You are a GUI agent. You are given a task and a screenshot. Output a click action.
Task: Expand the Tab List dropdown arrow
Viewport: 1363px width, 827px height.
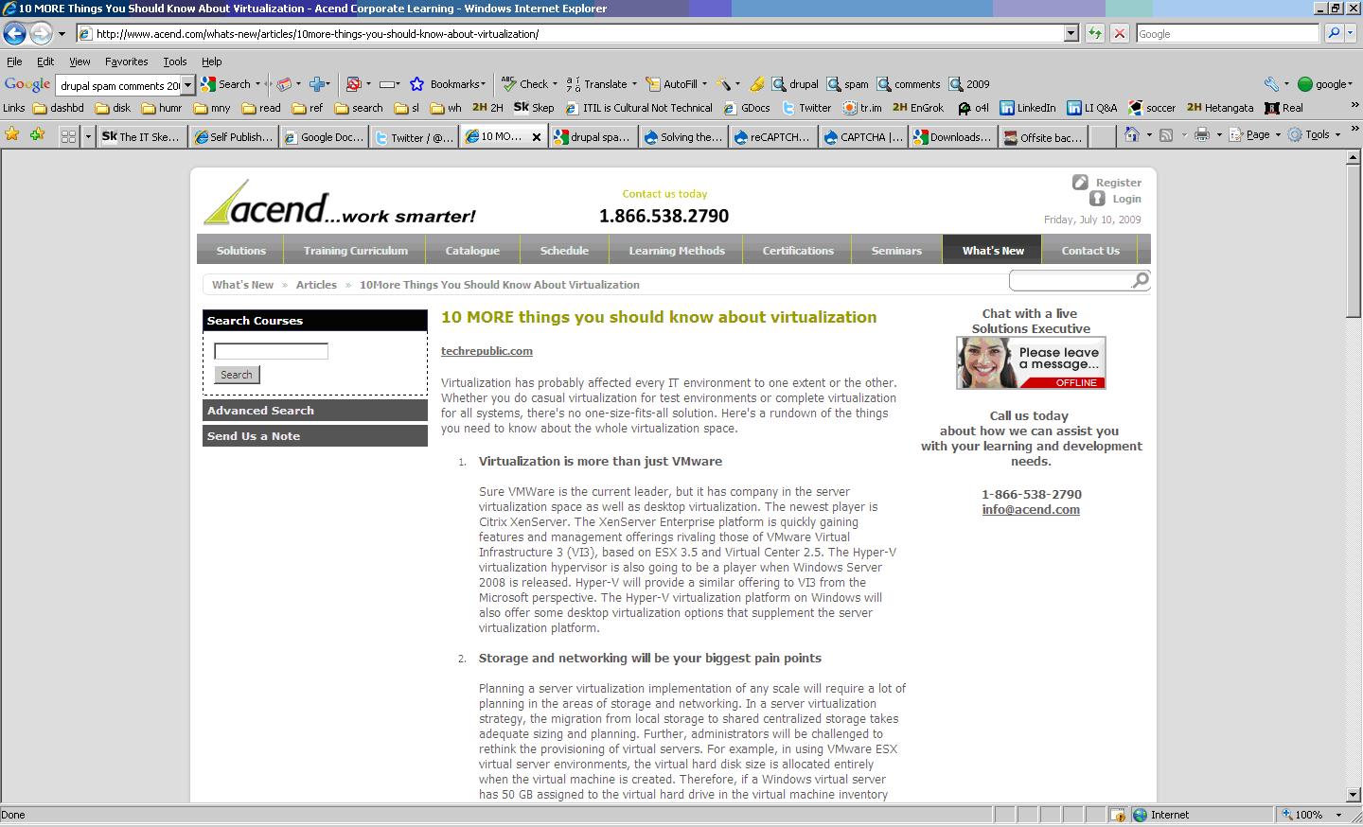pyautogui.click(x=88, y=136)
